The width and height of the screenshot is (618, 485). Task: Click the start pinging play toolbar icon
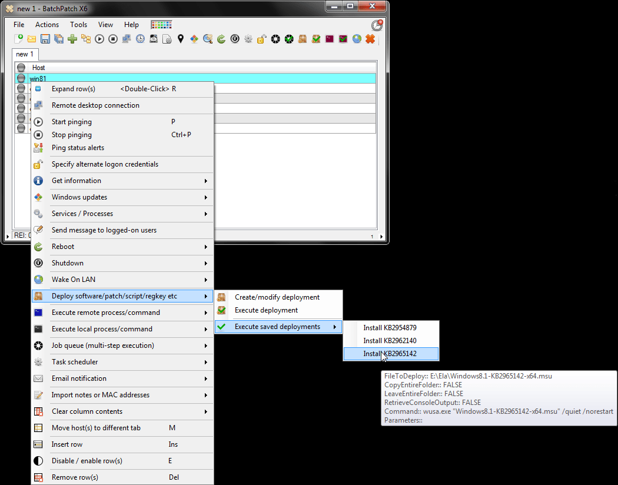pos(99,39)
